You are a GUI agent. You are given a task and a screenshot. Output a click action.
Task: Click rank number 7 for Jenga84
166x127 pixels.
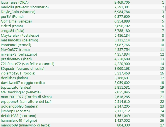pyautogui.click(x=163, y=31)
